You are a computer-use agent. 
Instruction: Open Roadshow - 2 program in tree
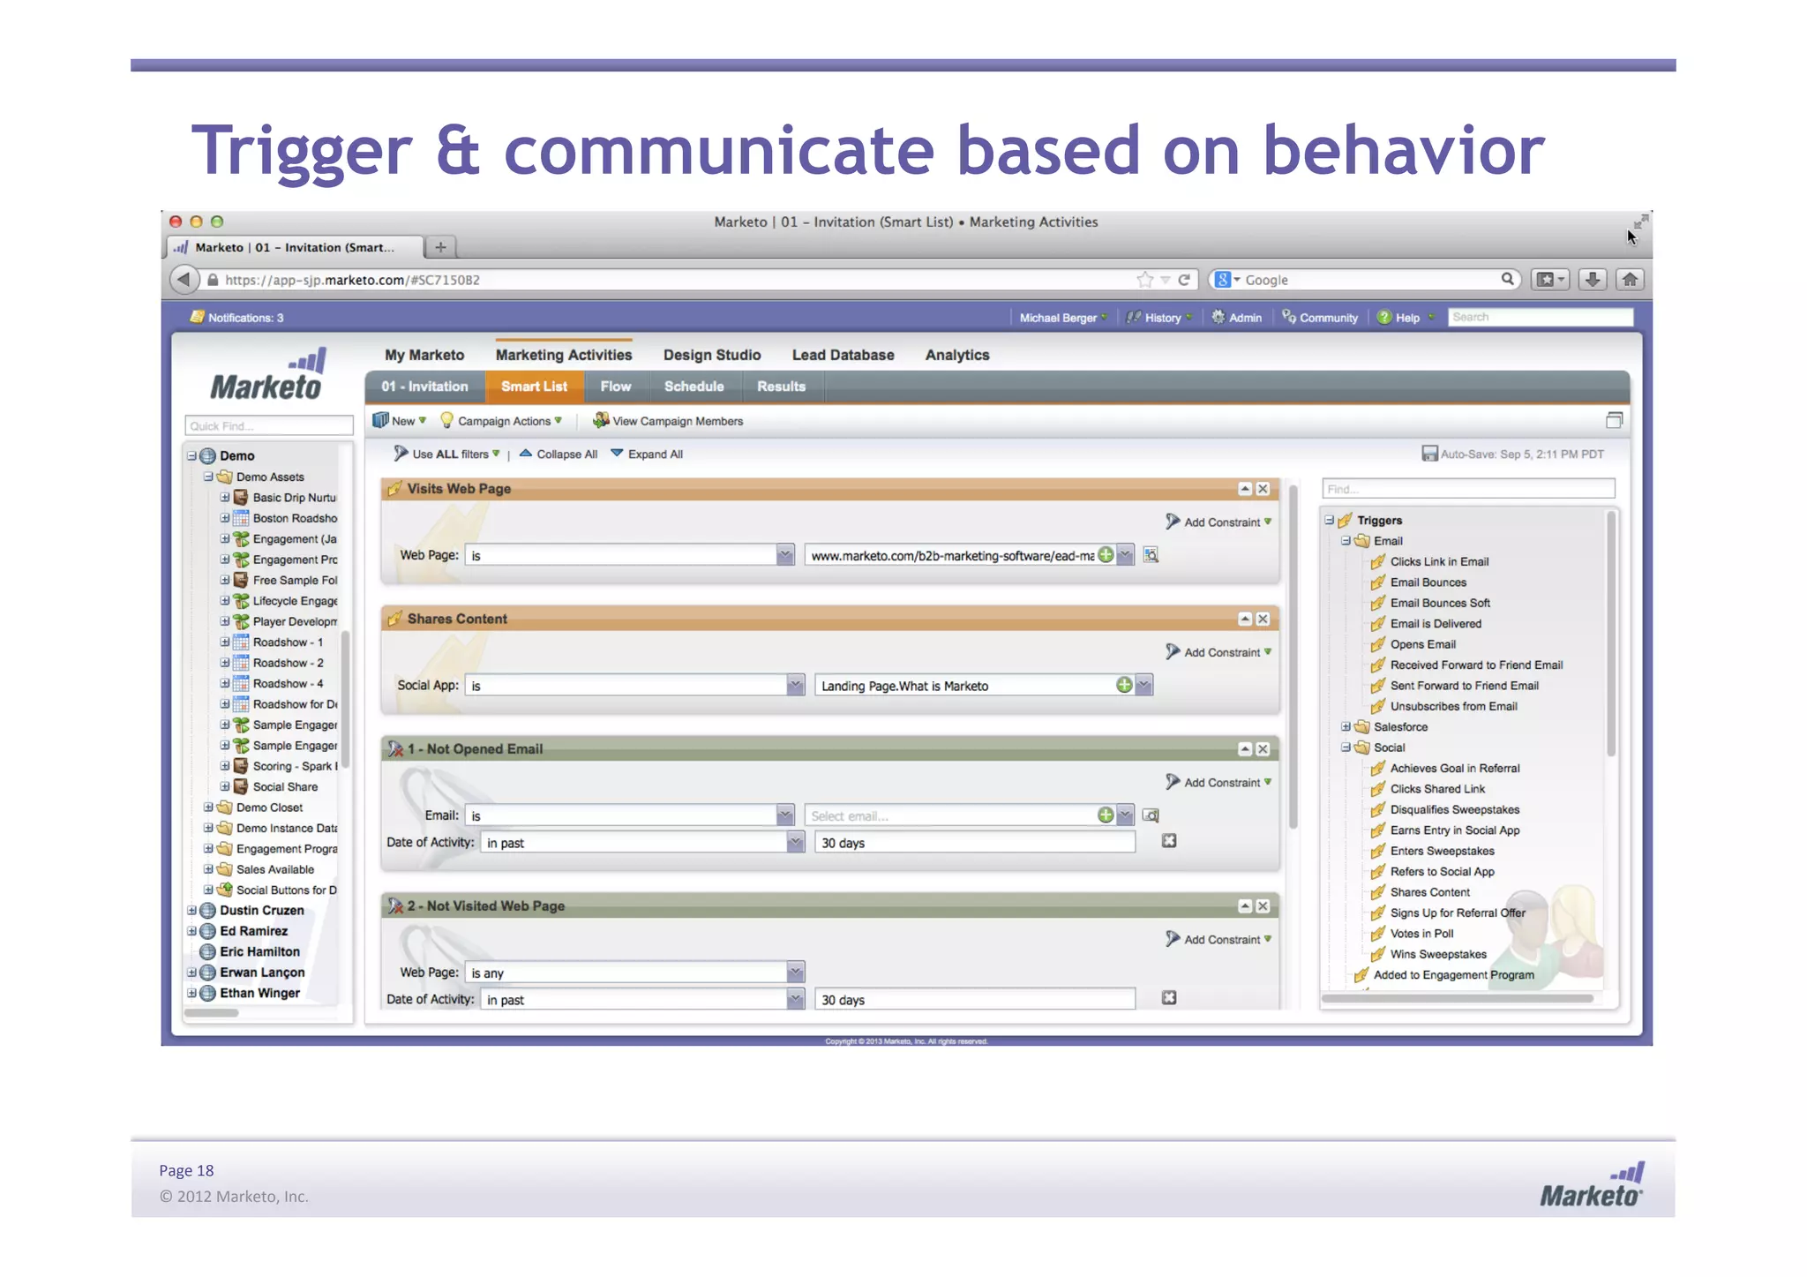(x=287, y=663)
